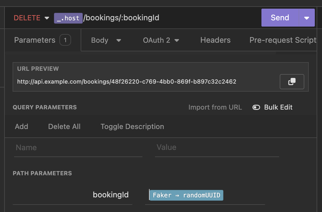The image size is (322, 212).
Task: Open the Pre-request Script tab
Action: (282, 40)
